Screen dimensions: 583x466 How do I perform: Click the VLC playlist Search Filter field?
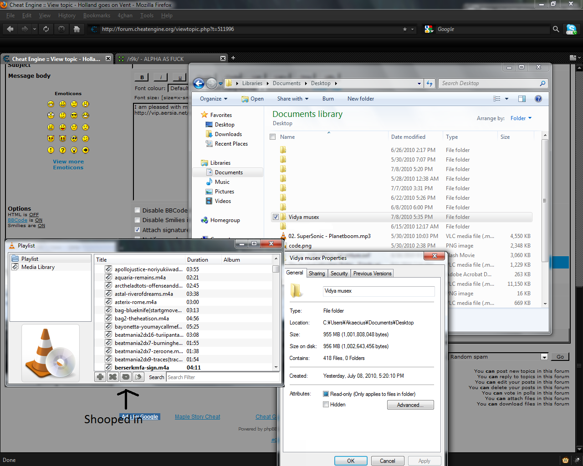click(223, 377)
